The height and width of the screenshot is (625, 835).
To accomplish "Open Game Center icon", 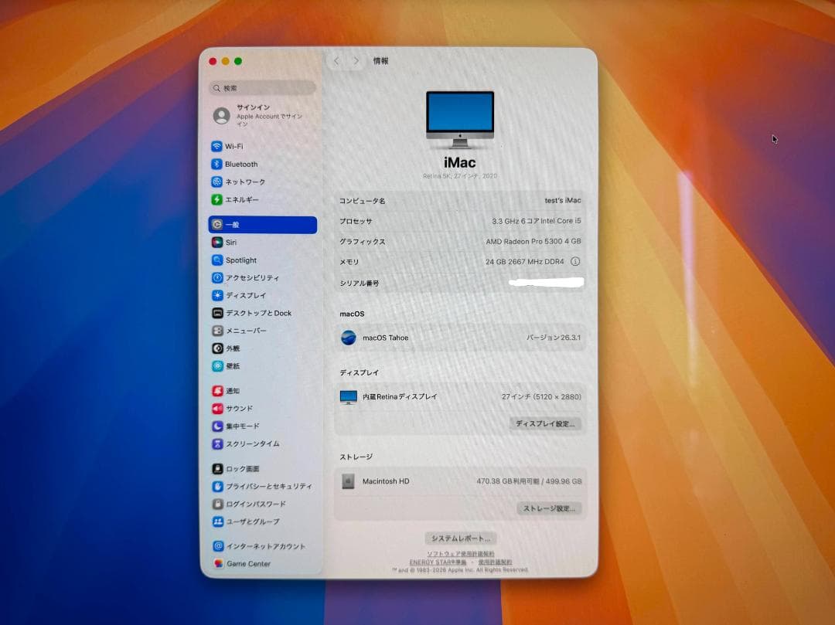I will 218,563.
